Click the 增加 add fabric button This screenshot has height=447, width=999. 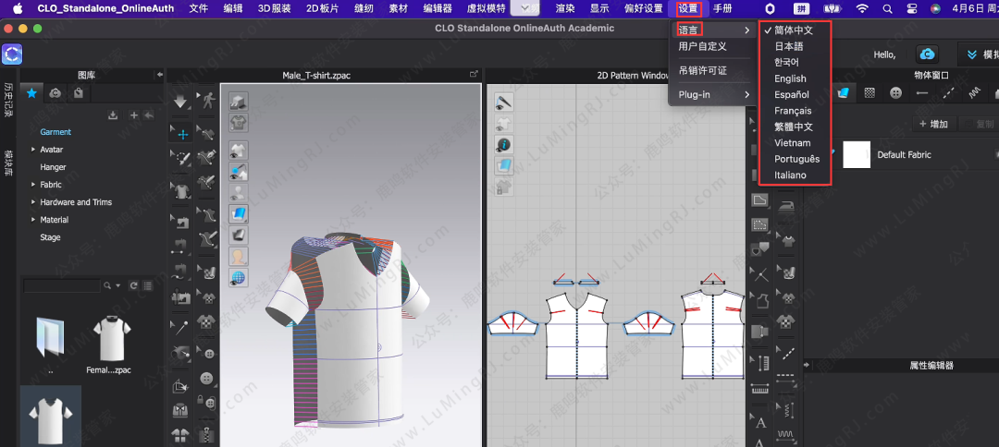tap(932, 124)
